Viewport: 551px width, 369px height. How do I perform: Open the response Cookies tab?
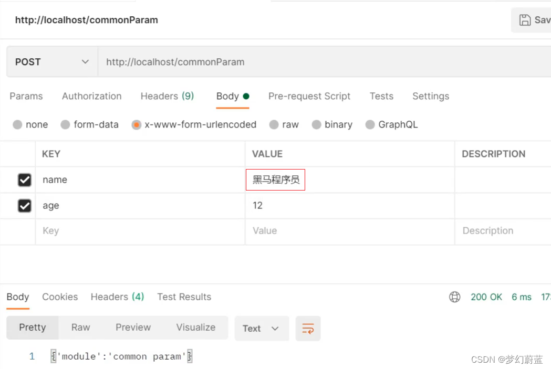[x=60, y=297]
